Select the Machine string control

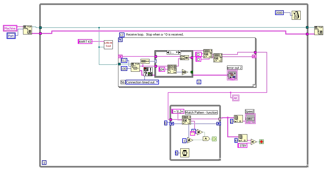[10, 28]
